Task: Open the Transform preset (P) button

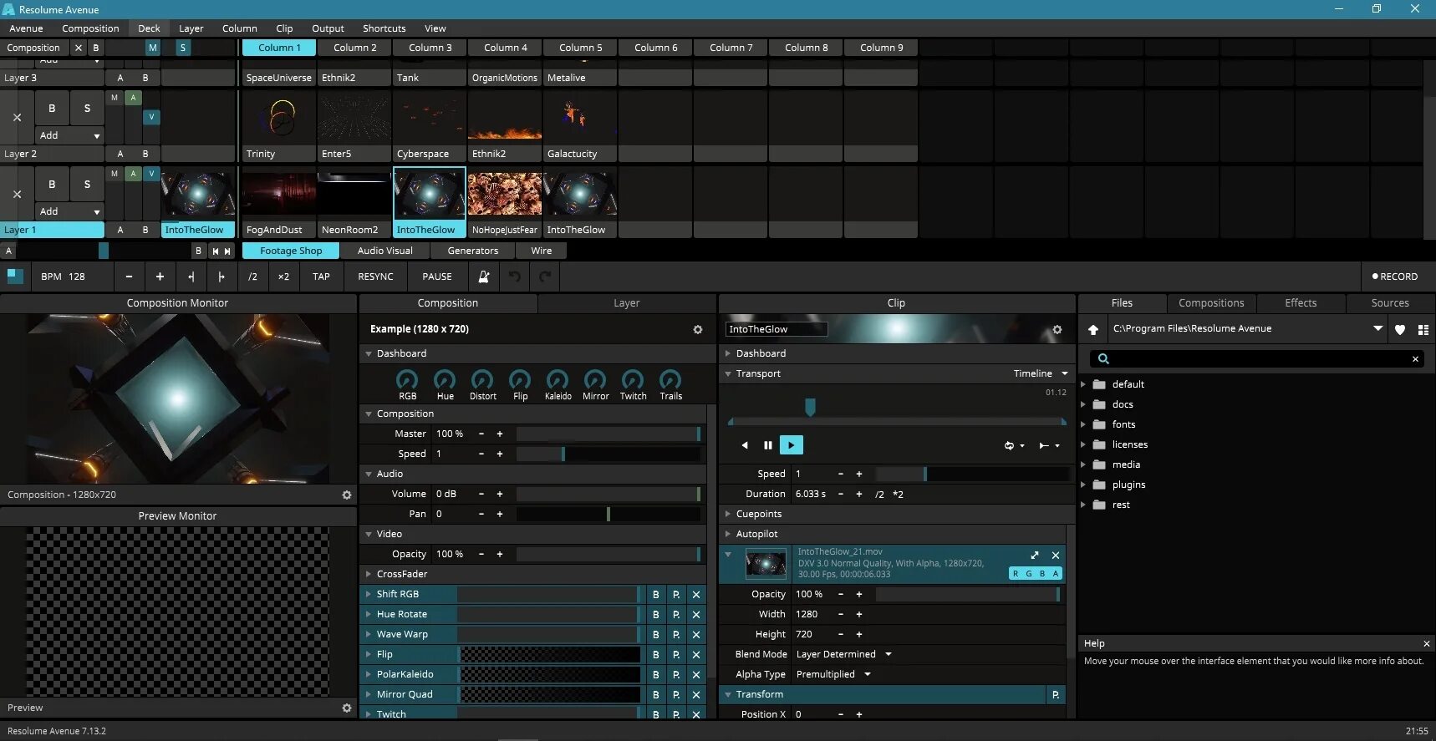Action: tap(1056, 694)
